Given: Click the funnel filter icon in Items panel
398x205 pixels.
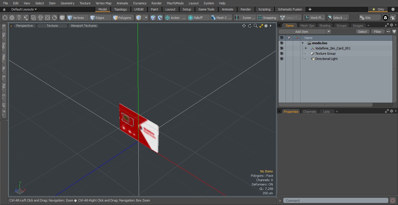Looking at the screenshot, I should pyautogui.click(x=394, y=32).
